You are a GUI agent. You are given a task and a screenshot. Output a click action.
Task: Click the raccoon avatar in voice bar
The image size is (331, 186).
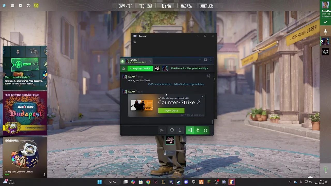point(157,68)
